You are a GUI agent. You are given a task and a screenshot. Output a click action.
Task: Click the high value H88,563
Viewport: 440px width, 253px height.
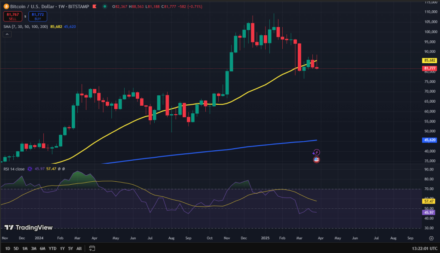point(136,6)
